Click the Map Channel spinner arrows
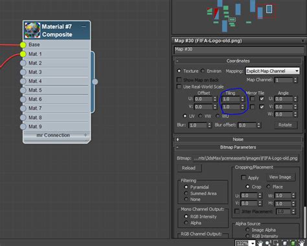 [x=295, y=80]
